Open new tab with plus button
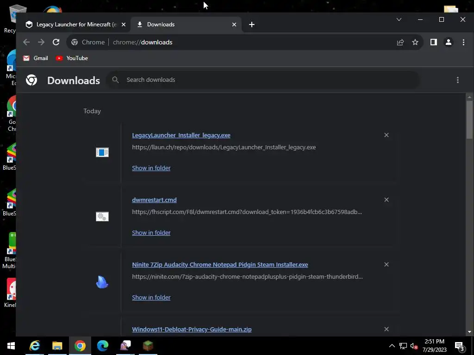The height and width of the screenshot is (355, 474). coord(251,25)
